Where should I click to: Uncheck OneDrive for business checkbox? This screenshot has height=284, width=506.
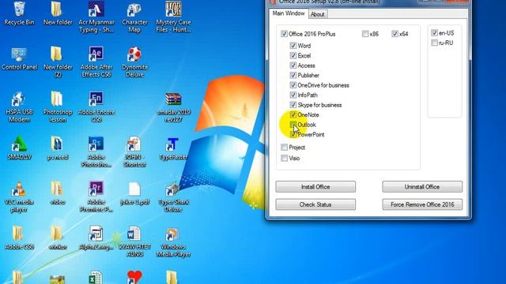tap(293, 85)
